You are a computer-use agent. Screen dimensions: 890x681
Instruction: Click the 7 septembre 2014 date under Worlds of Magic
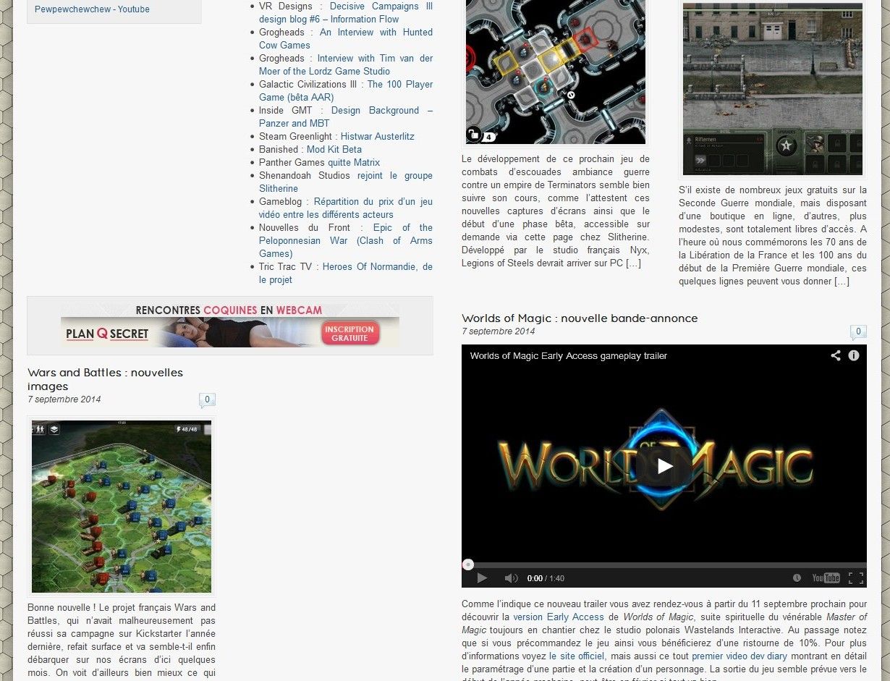pos(499,331)
